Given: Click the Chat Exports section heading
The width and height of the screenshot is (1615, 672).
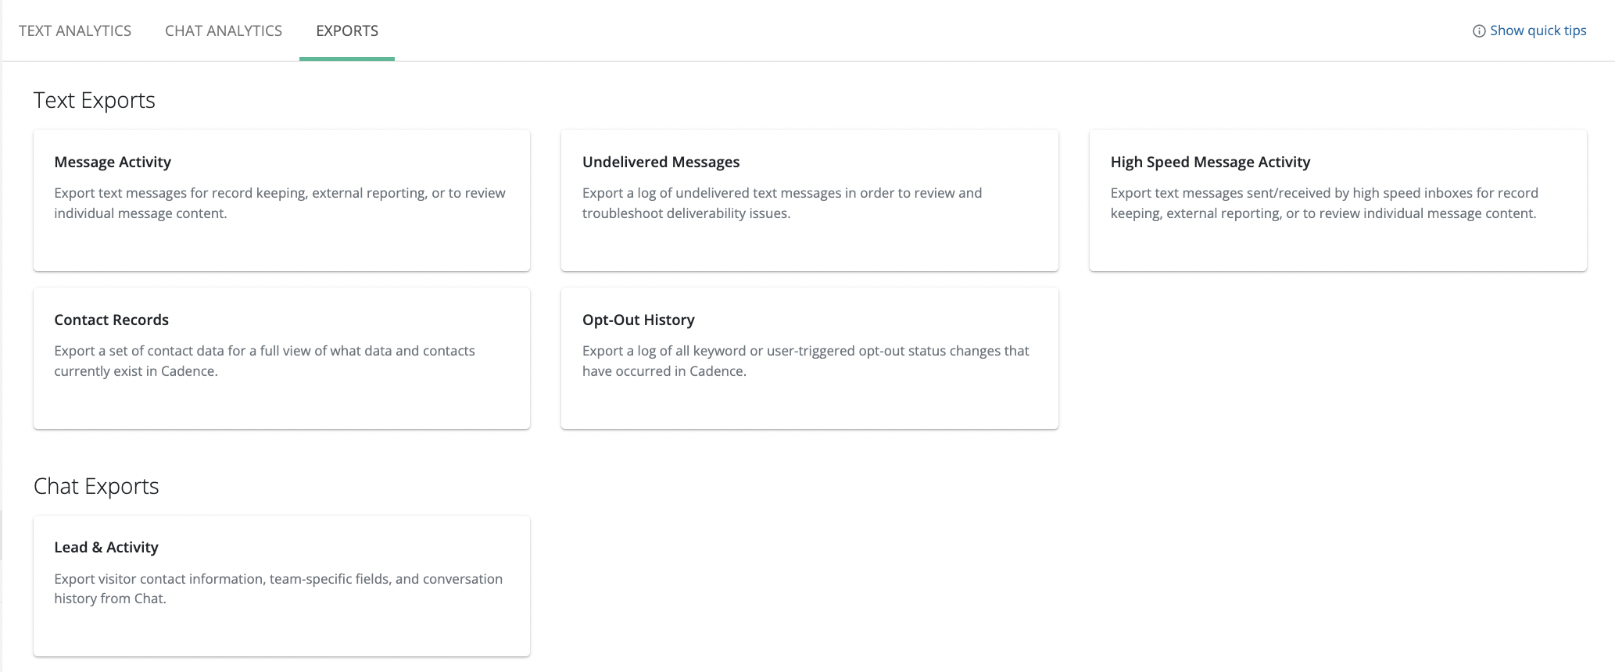Looking at the screenshot, I should 96,486.
